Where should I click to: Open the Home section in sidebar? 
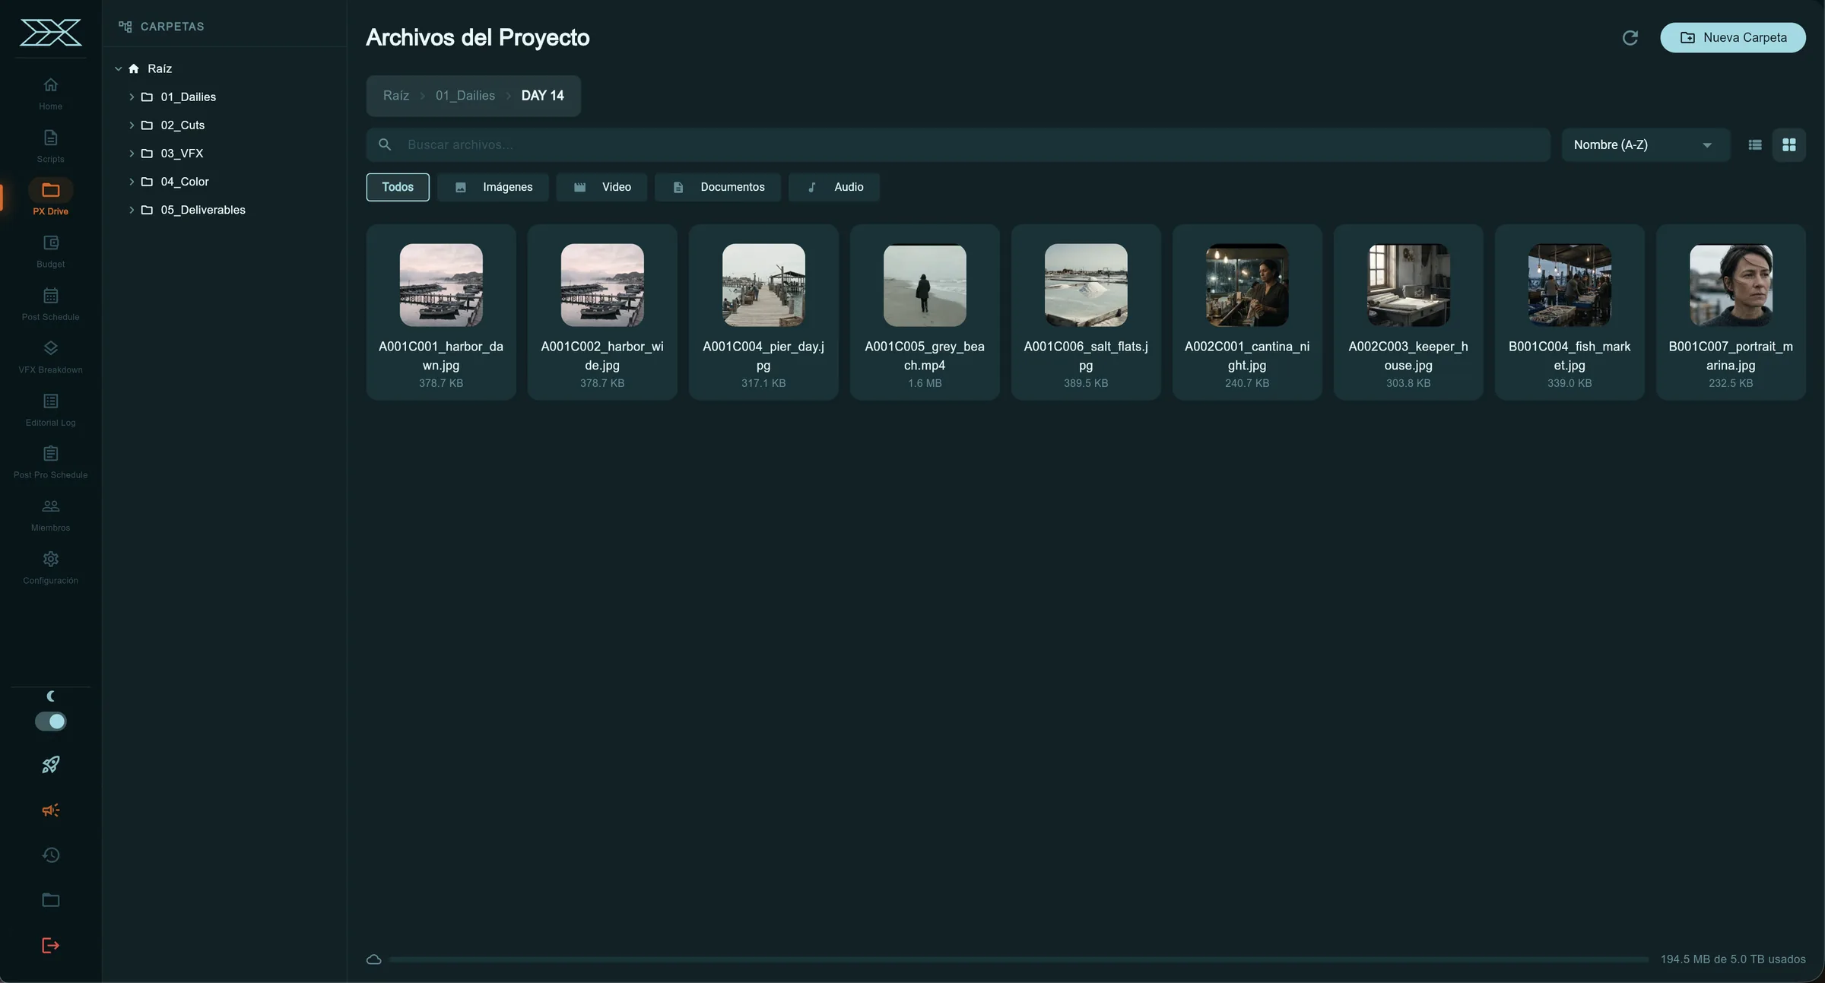(50, 94)
